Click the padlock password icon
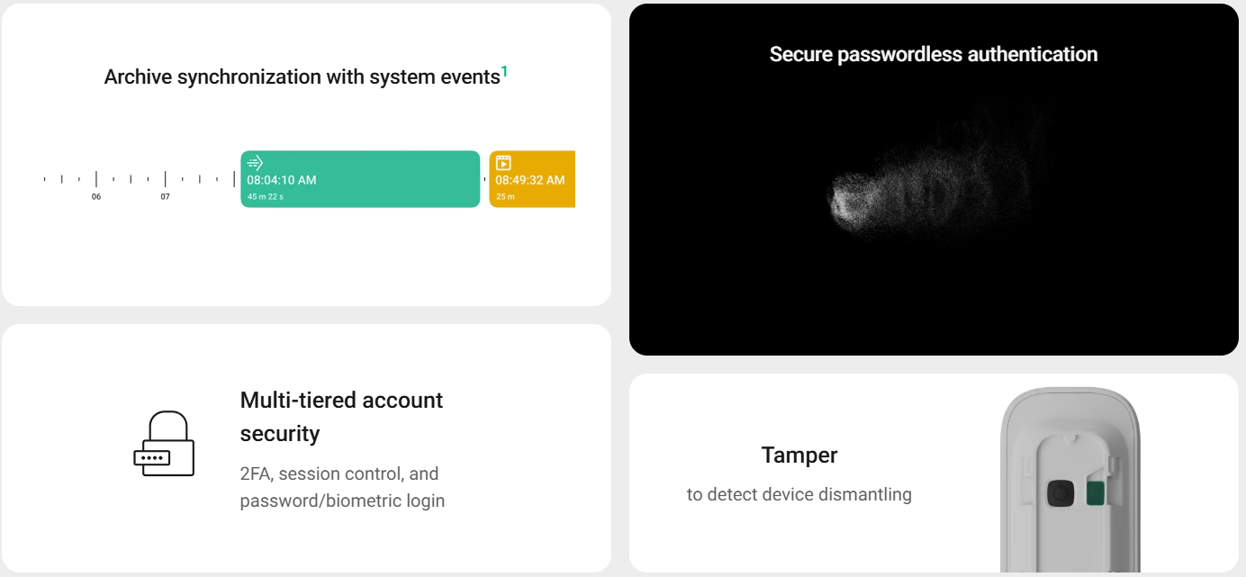Image resolution: width=1246 pixels, height=577 pixels. 164,444
